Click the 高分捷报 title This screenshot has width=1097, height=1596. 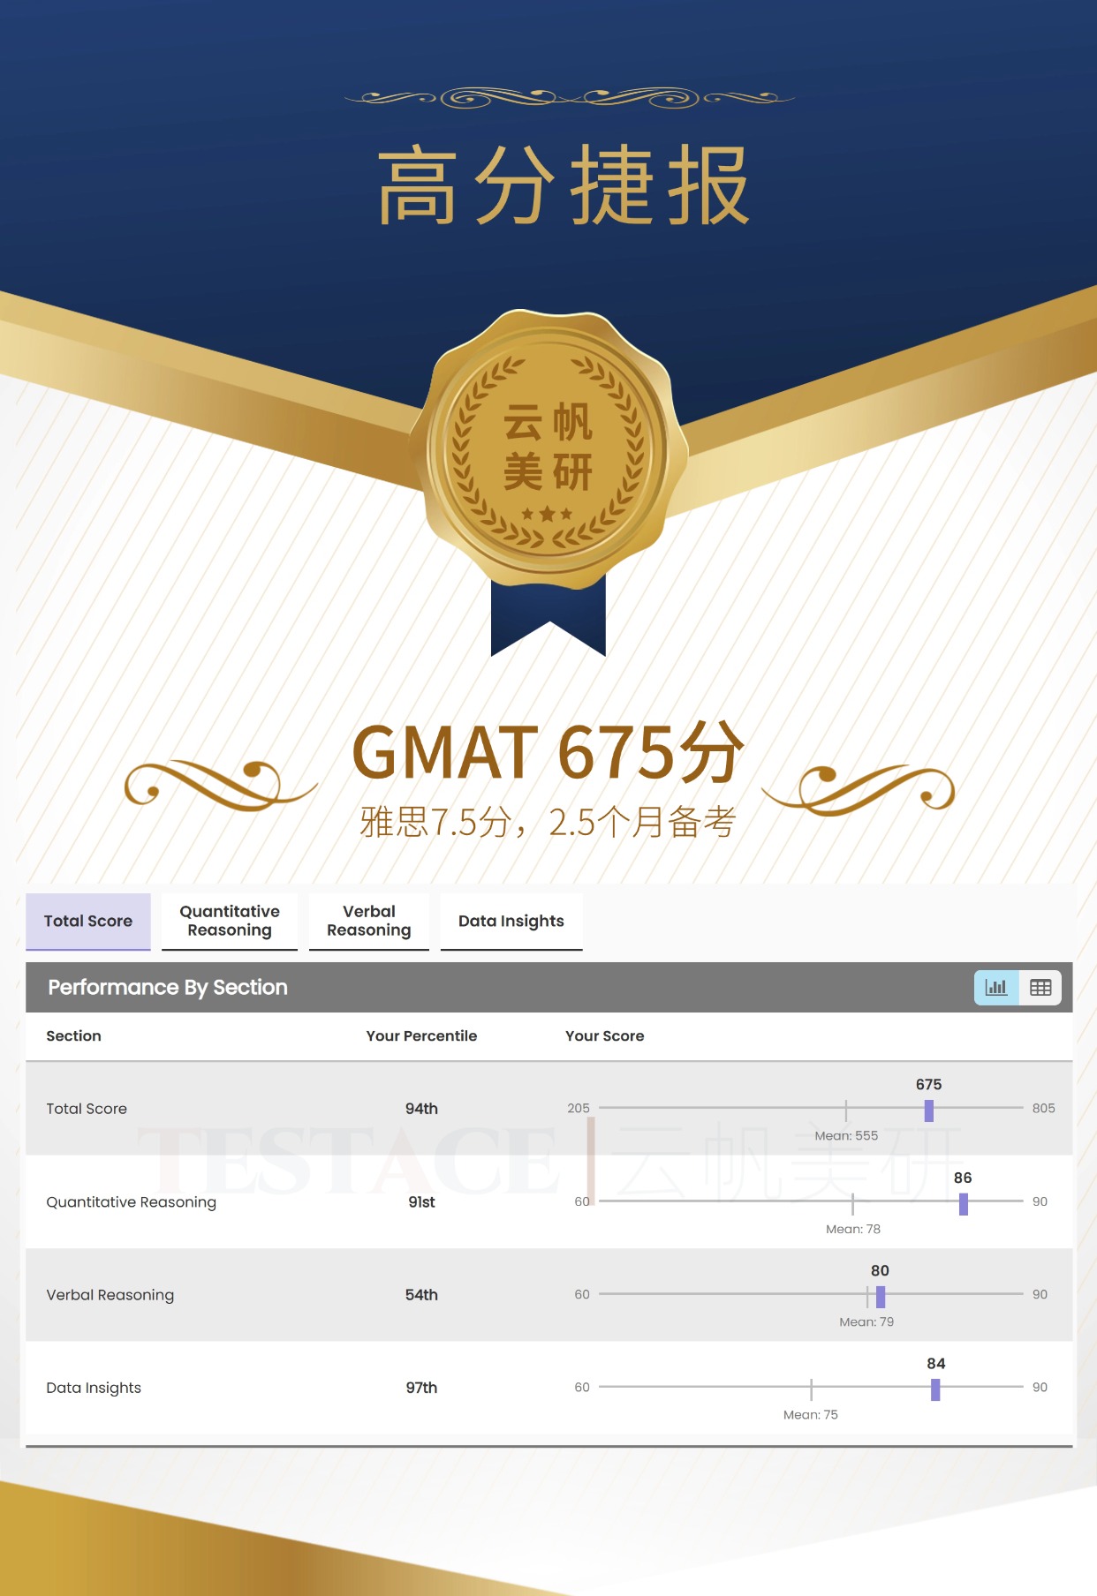click(564, 185)
